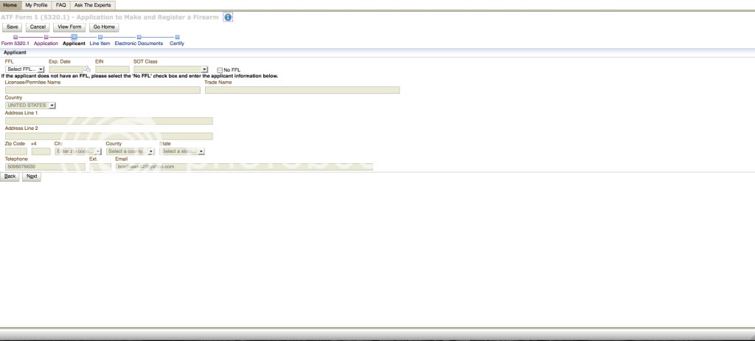Open the State selection dropdown
Image resolution: width=755 pixels, height=341 pixels.
tap(181, 151)
